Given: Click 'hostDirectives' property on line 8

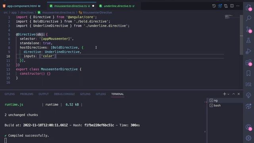Looking at the screenshot, I should tap(33, 48).
